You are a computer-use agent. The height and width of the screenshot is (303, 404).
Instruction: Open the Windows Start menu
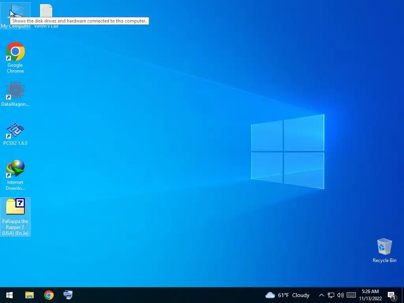9,295
